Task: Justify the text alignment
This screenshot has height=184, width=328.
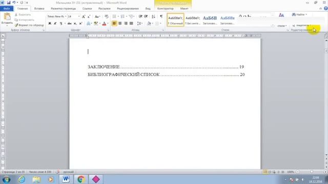Action: (x=131, y=24)
